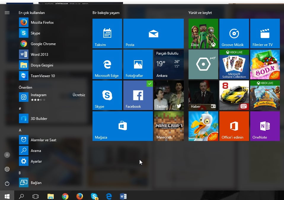The height and width of the screenshot is (200, 284).
Task: Launch Candy Crush Soda Saga
Action: coord(265,64)
